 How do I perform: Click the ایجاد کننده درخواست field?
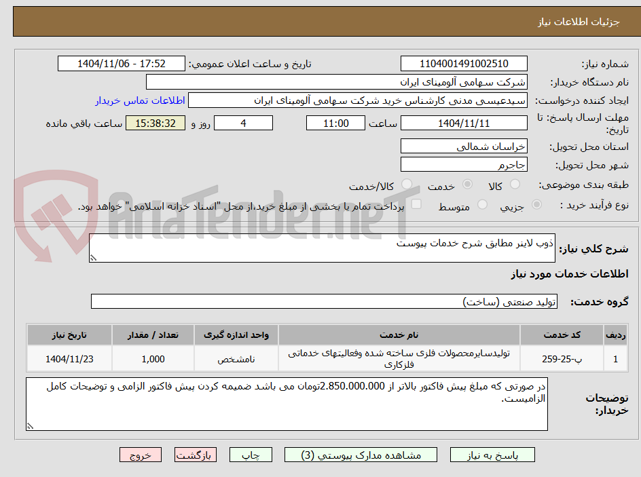[358, 100]
